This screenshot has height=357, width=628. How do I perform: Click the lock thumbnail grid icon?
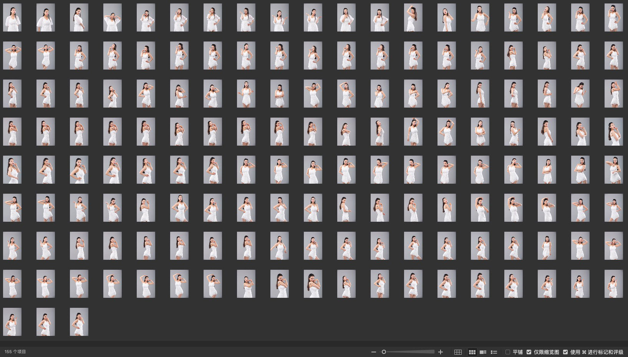click(x=458, y=352)
